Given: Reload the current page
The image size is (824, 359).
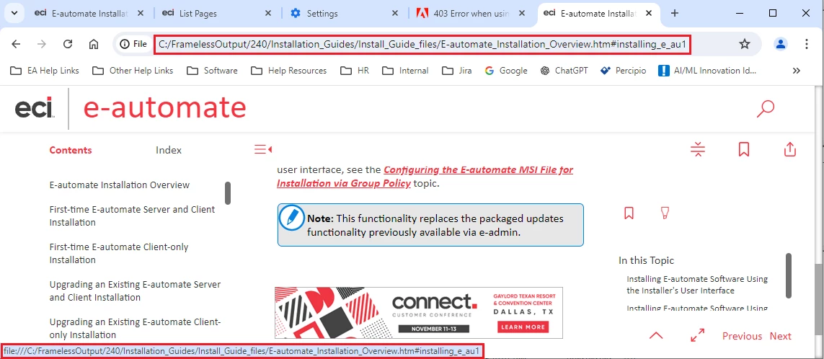Looking at the screenshot, I should point(67,44).
